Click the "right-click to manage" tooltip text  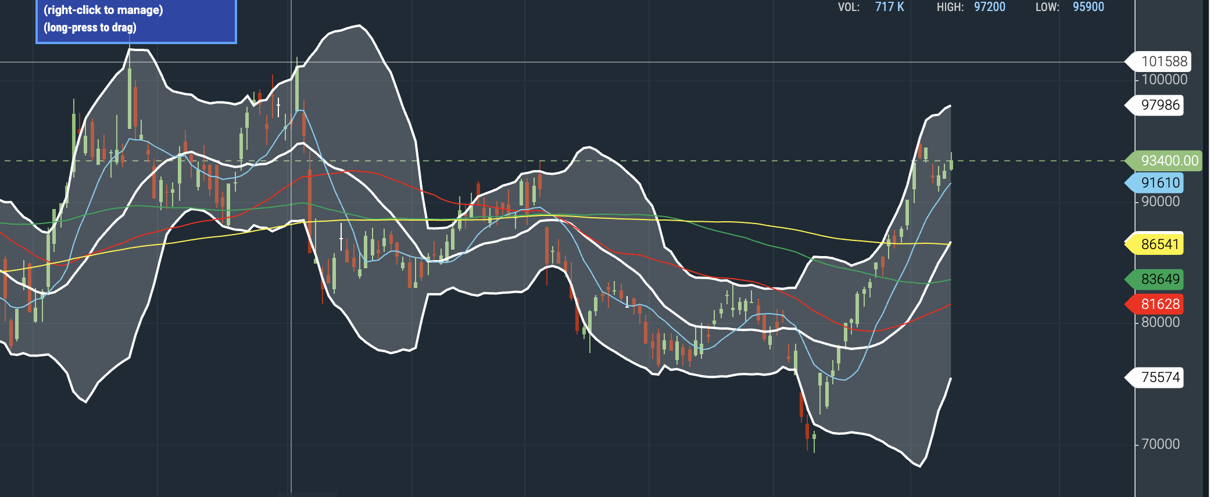[x=103, y=10]
